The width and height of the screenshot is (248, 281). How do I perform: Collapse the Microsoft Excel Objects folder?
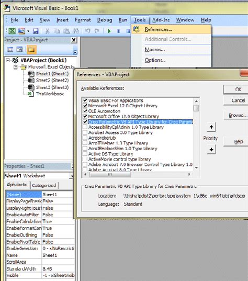tap(16, 67)
